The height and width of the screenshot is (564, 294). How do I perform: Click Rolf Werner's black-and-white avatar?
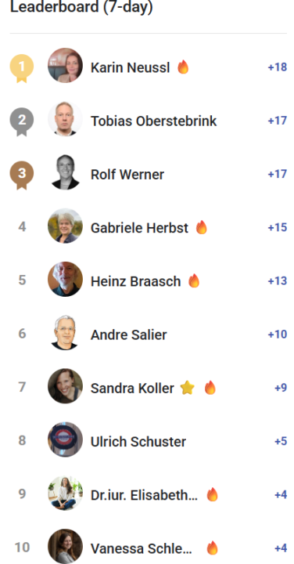pos(66,172)
